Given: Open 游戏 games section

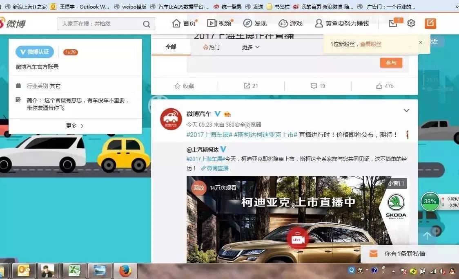Looking at the screenshot, I should coord(290,23).
